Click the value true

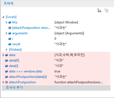pos(57,71)
